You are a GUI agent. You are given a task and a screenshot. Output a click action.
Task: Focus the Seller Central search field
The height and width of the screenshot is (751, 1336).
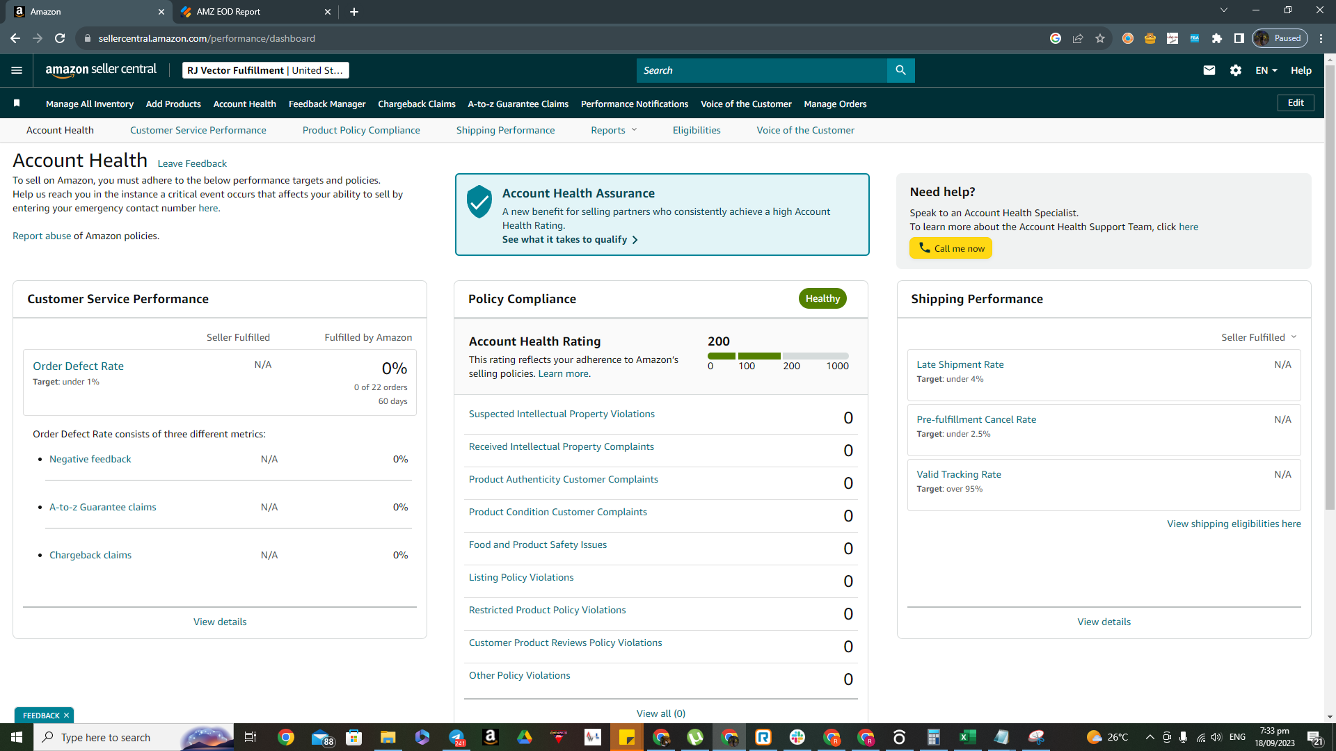pos(761,70)
